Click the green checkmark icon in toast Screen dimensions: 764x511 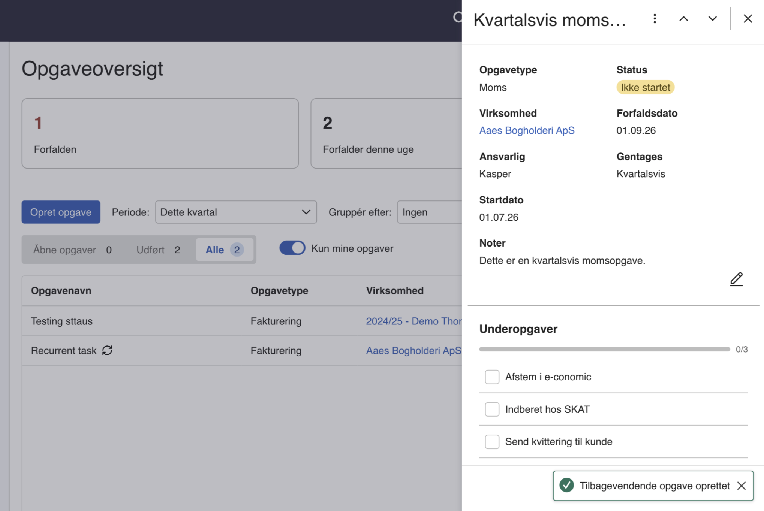point(566,485)
